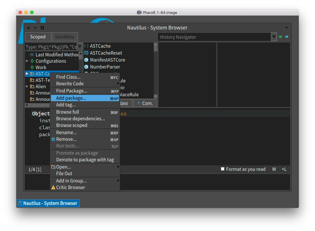Click the ManifestASTCore class icon
This screenshot has height=231, width=315.
tap(86, 60)
